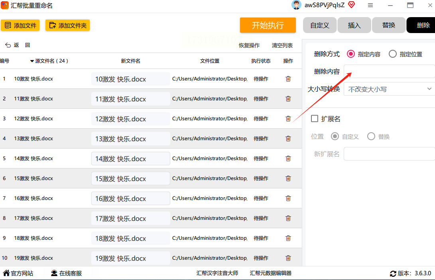The height and width of the screenshot is (280, 435).
Task: Edit new filename 10激发 快乐.docx field
Action: (131, 79)
